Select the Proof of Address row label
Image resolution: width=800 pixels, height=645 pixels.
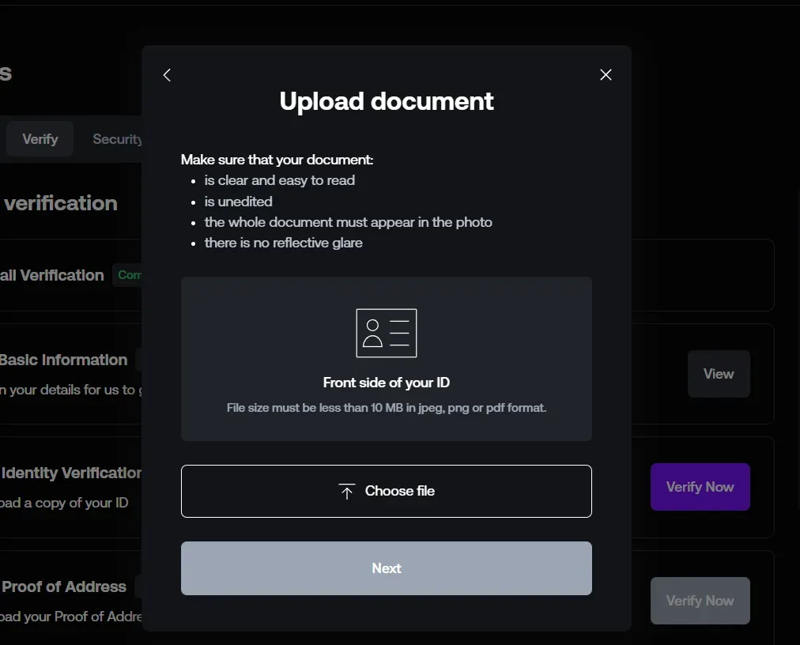[x=63, y=587]
